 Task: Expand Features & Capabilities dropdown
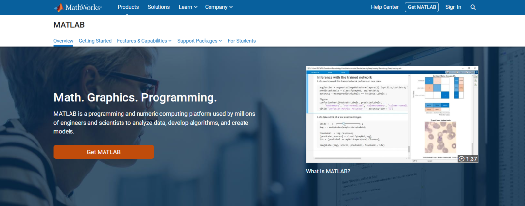(144, 41)
